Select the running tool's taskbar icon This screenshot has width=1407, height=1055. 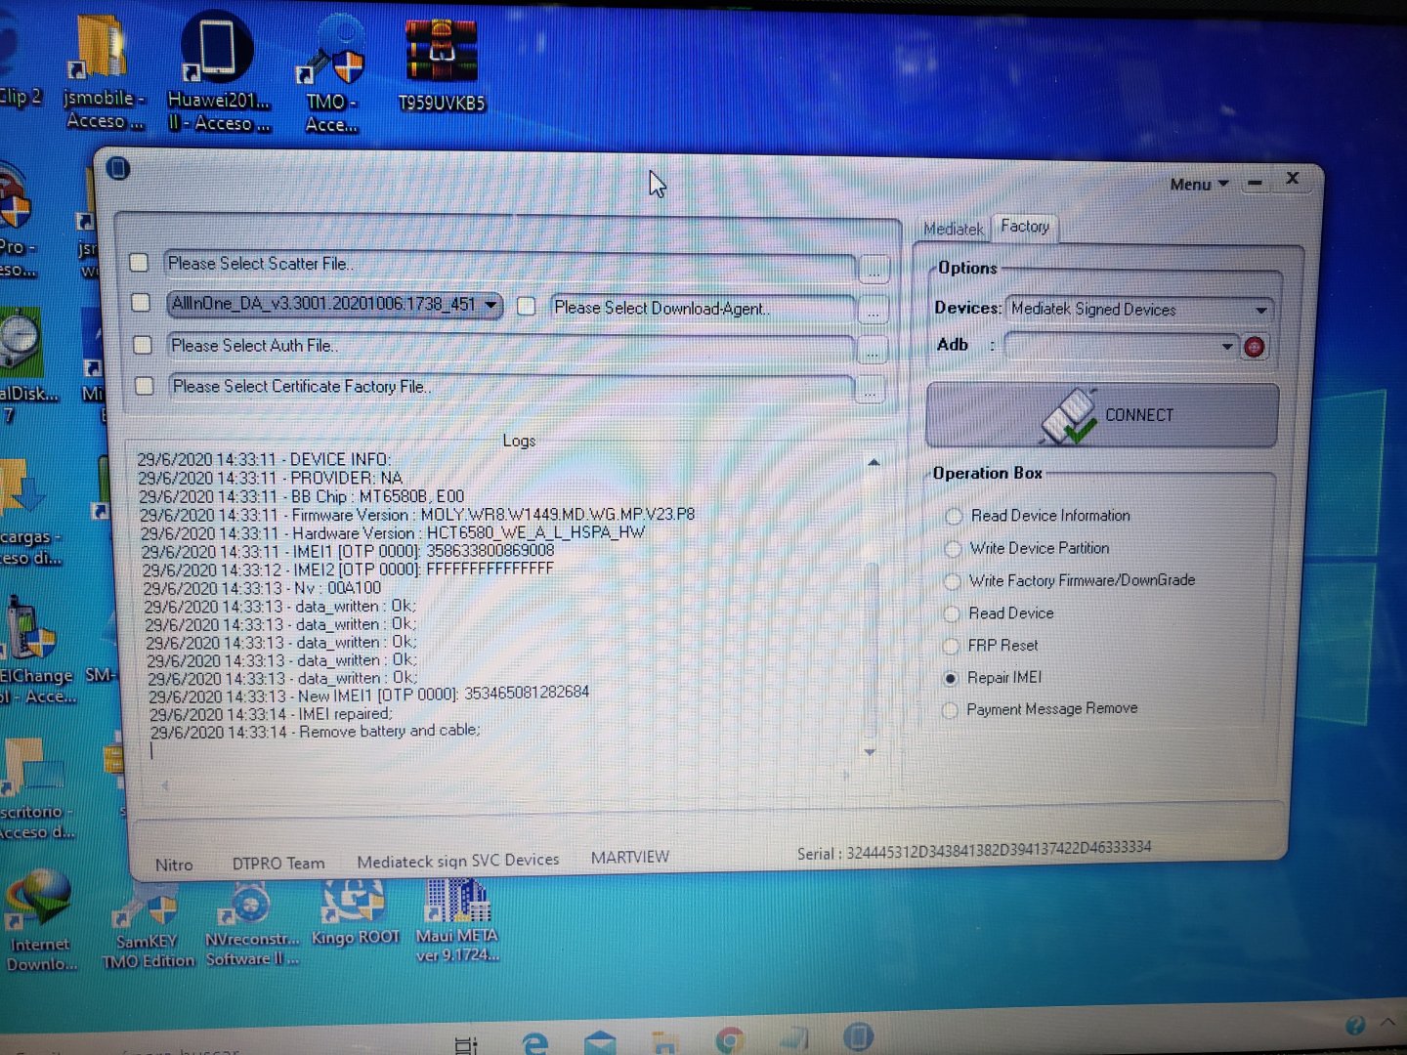click(858, 1036)
